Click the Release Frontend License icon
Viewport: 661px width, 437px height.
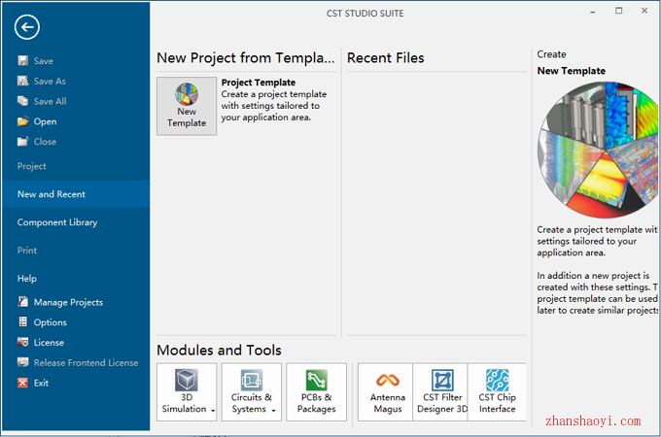(22, 362)
